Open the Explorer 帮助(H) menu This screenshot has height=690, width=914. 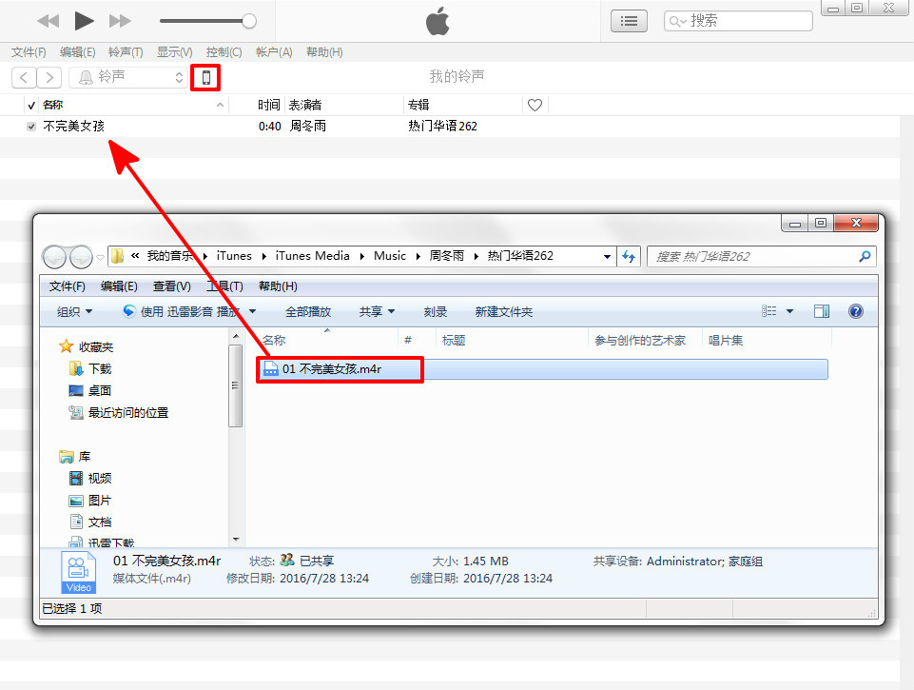(278, 286)
